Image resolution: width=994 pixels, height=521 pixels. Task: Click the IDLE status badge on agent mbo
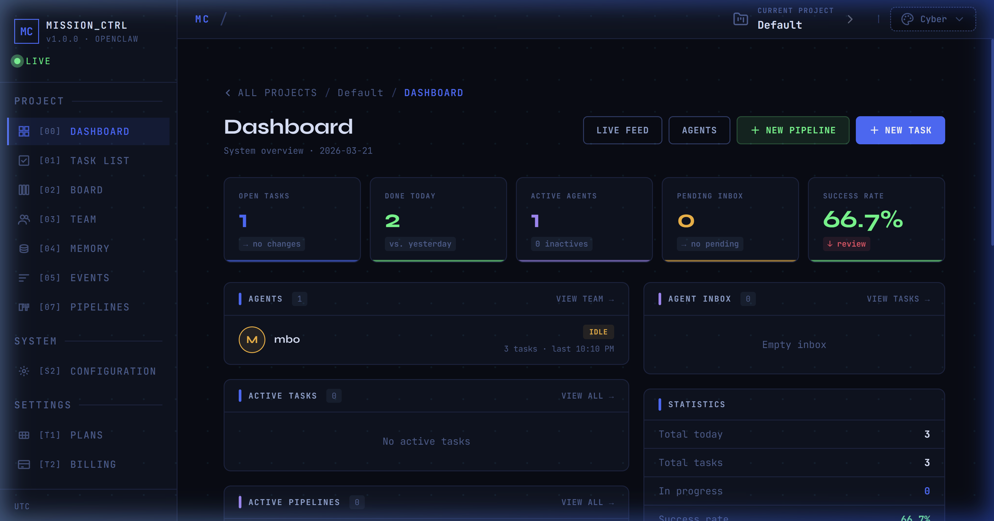(598, 332)
